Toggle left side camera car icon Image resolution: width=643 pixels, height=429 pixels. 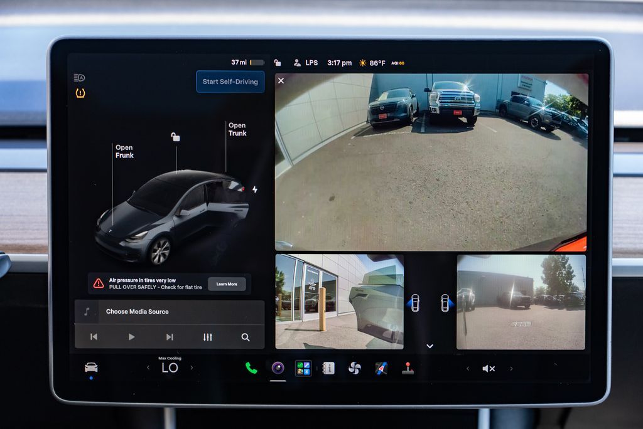pos(414,303)
